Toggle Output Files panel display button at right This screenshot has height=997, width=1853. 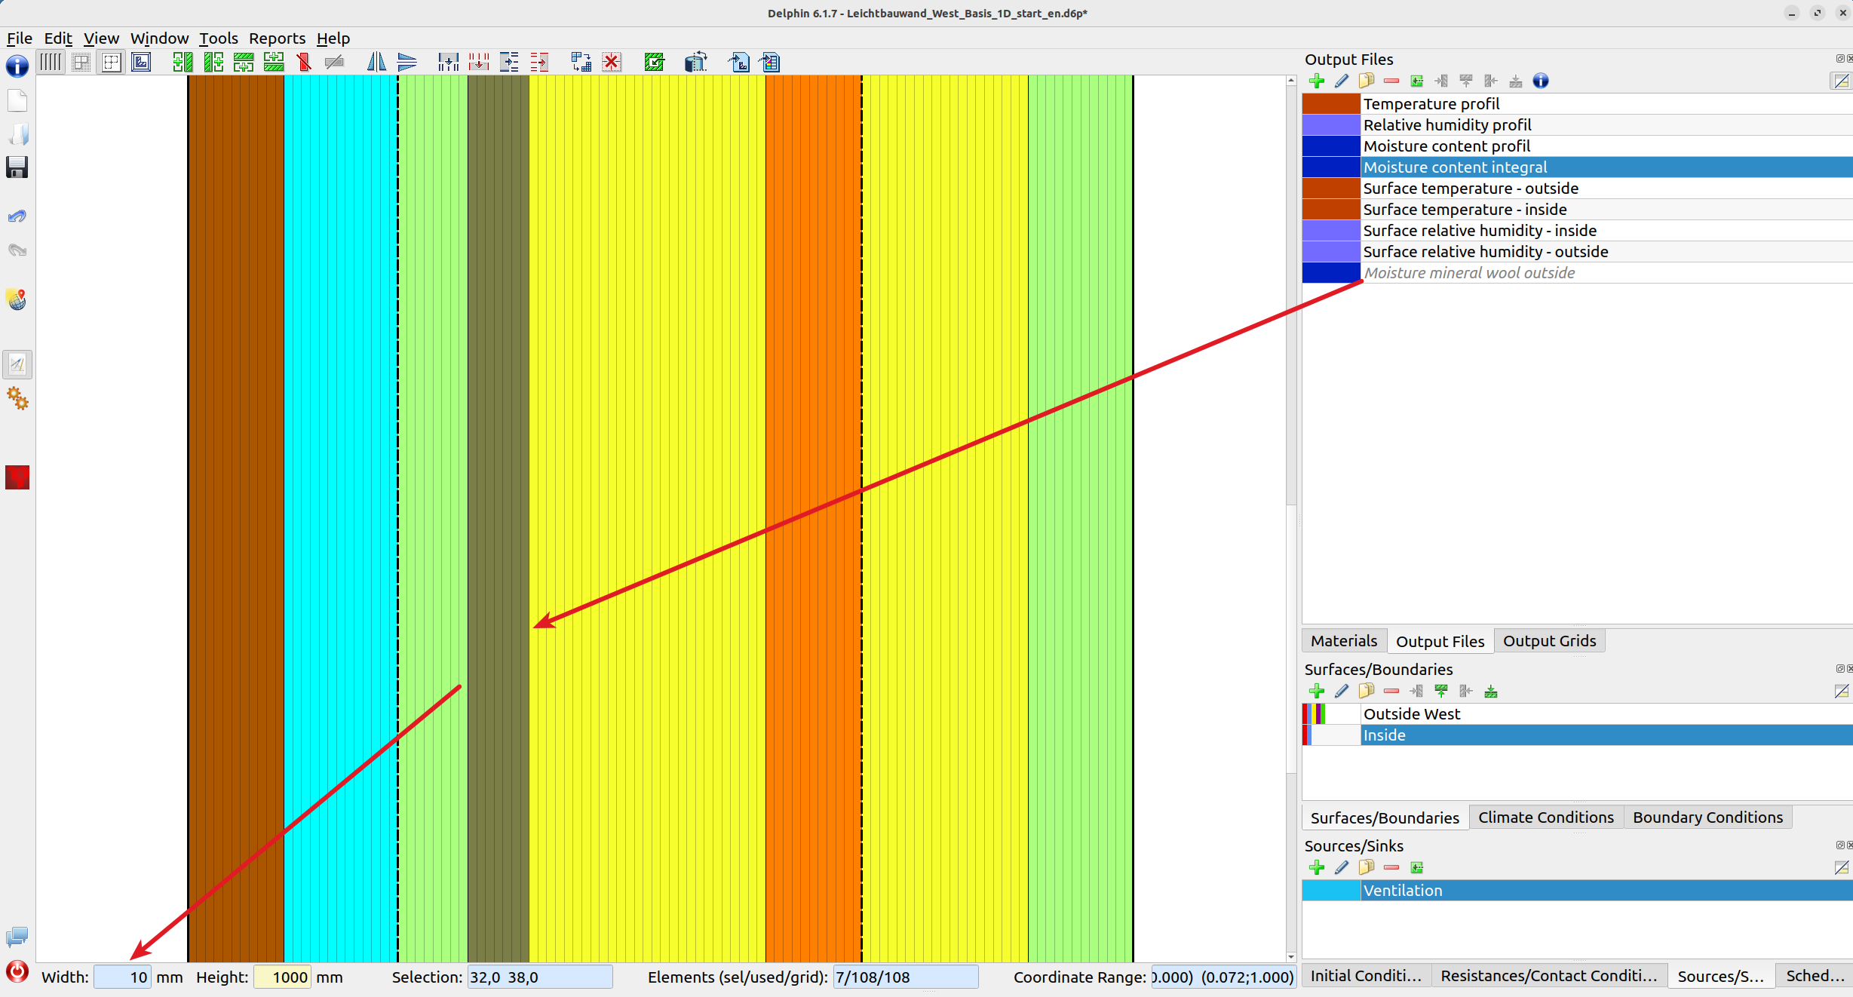(x=1841, y=81)
